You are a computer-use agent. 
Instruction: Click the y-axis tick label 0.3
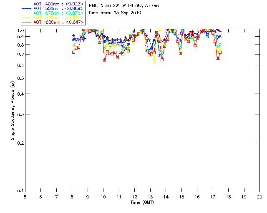pyautogui.click(x=20, y=114)
